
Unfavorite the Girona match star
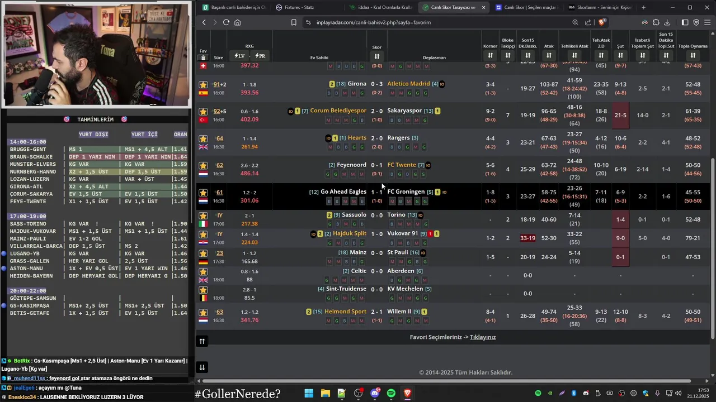203,85
